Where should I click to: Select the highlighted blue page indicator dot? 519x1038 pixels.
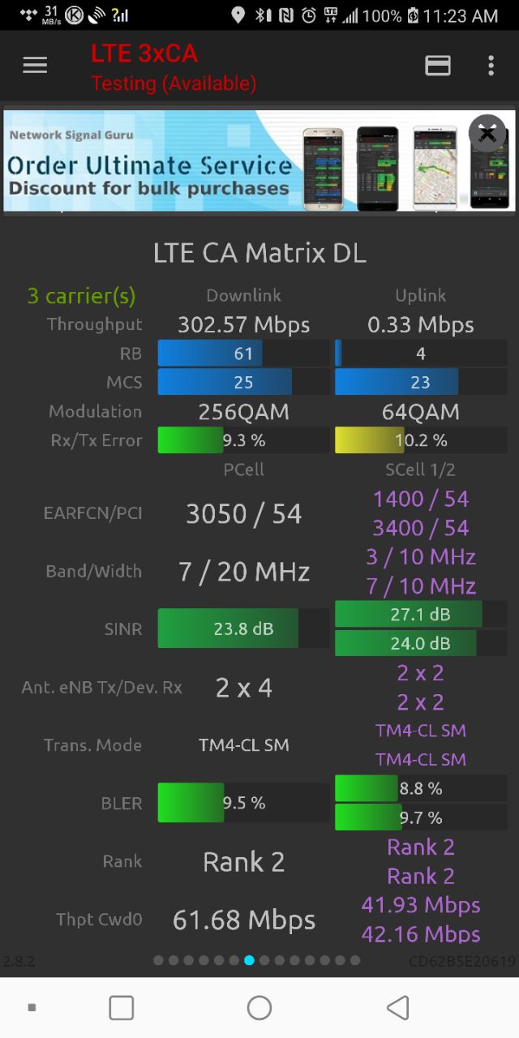click(x=249, y=960)
